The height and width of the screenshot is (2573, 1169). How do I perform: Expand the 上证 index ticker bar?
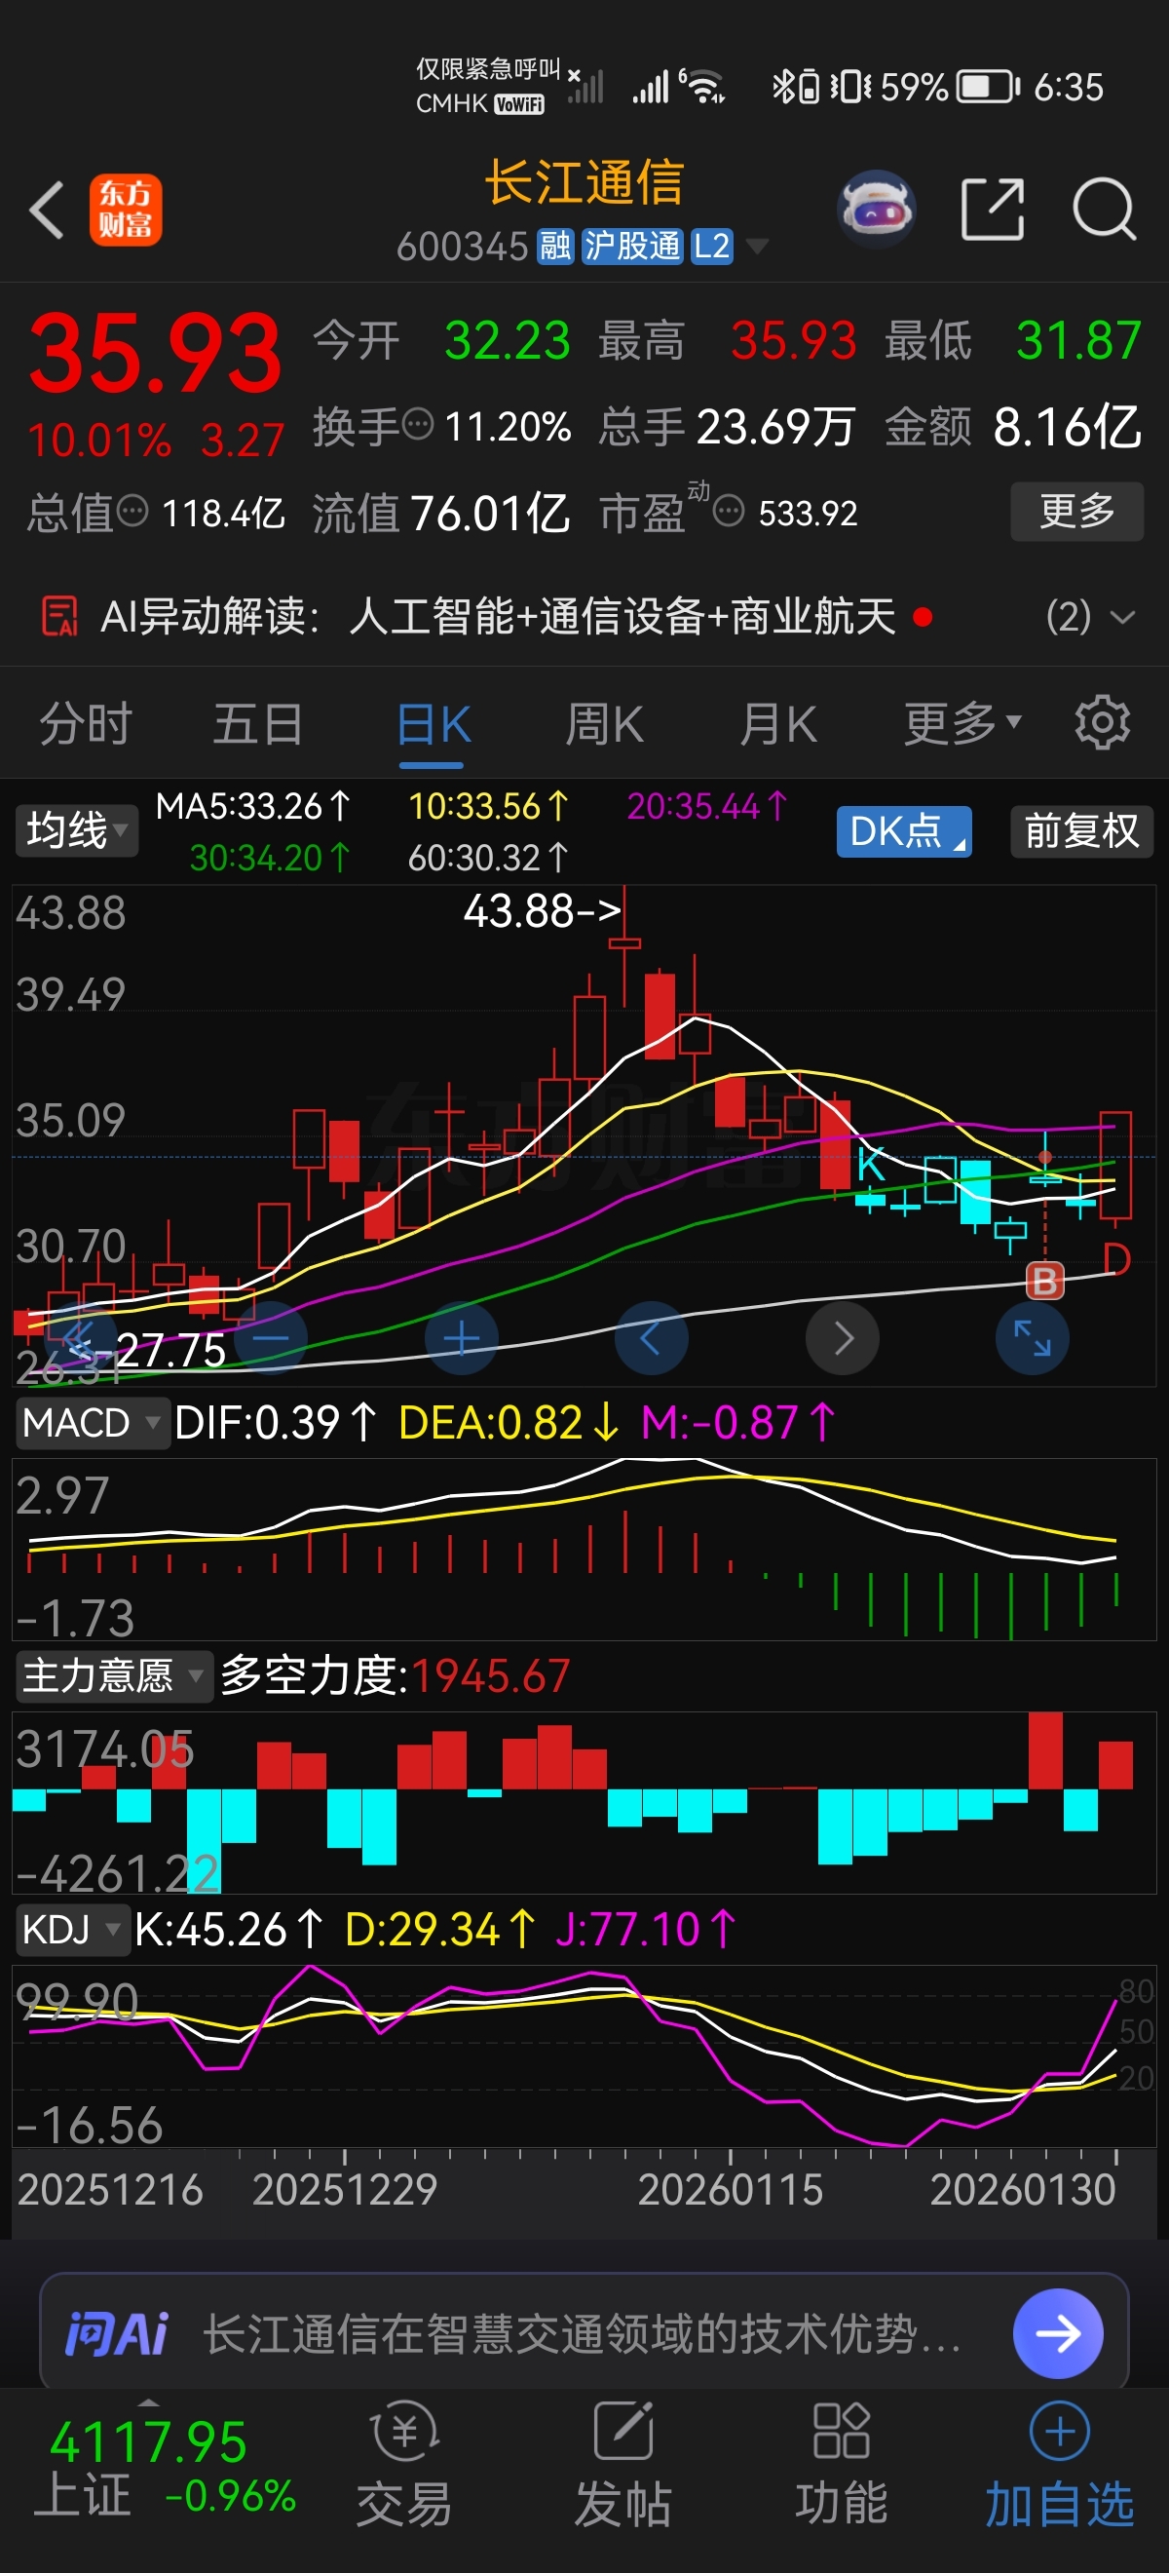[148, 2402]
